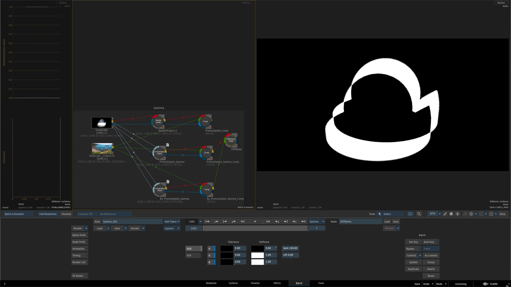Toggle Auto Key
The image size is (511, 287).
(431, 242)
